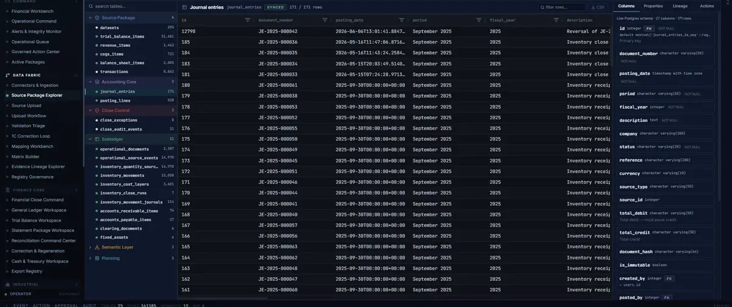Screen dimensions: 732x307
Task: Click the Planning grid icon
Action: 97,258
